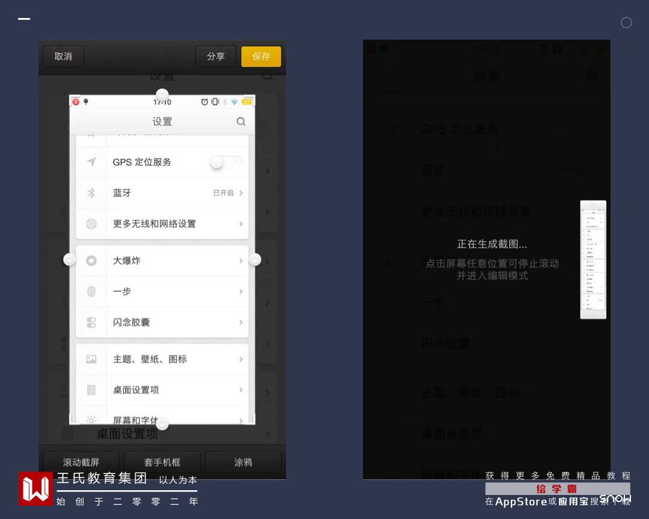649x519 pixels.
Task: Open the 大爆炸 row chevron
Action: (x=241, y=261)
